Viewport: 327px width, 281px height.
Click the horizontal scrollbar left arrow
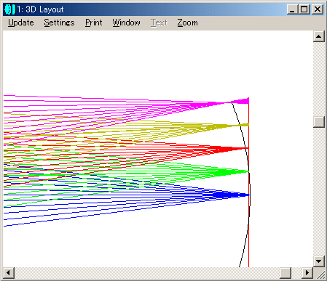tap(9, 273)
